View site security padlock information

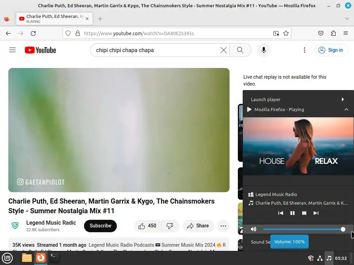coord(78,33)
